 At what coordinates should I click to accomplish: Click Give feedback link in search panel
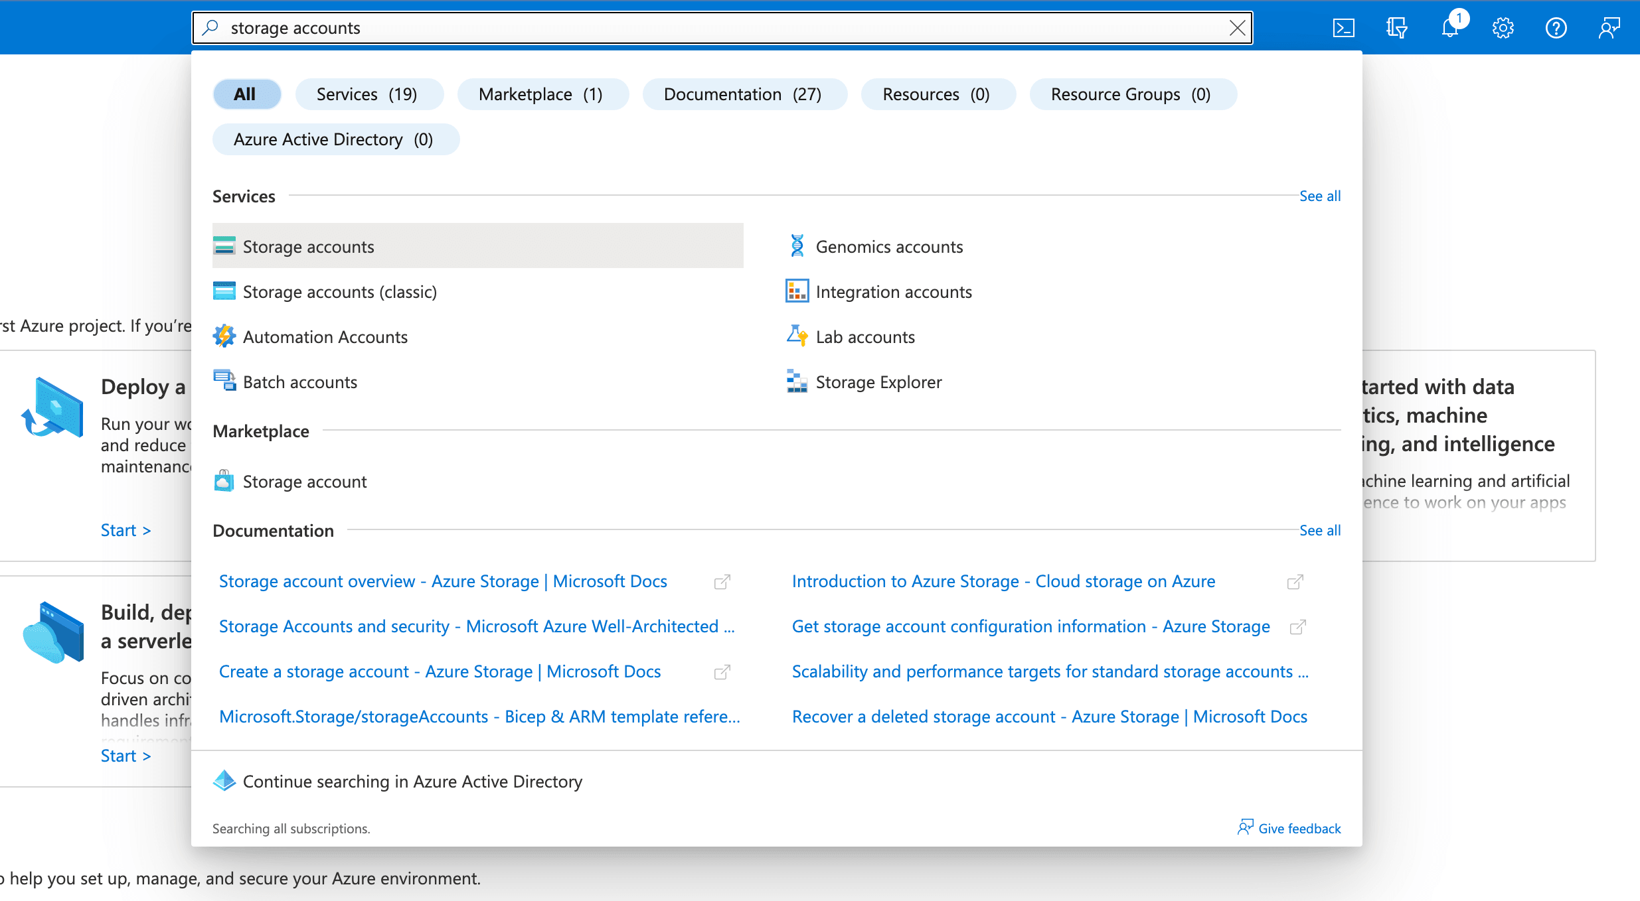coord(1299,829)
